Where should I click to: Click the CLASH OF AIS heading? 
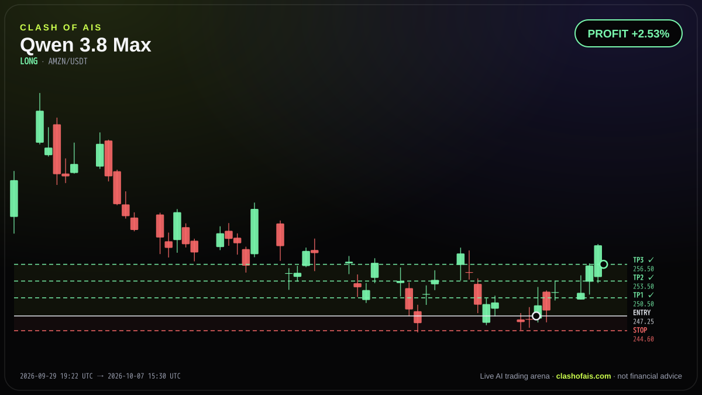point(61,28)
